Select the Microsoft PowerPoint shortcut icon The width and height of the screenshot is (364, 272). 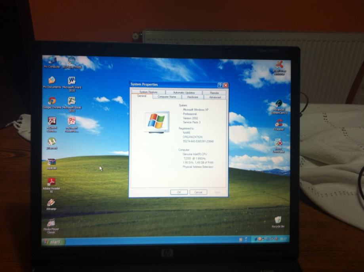point(72,125)
